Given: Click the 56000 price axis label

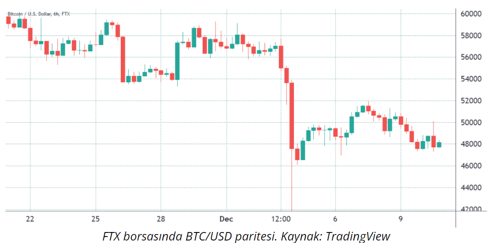Looking at the screenshot, I should [471, 57].
